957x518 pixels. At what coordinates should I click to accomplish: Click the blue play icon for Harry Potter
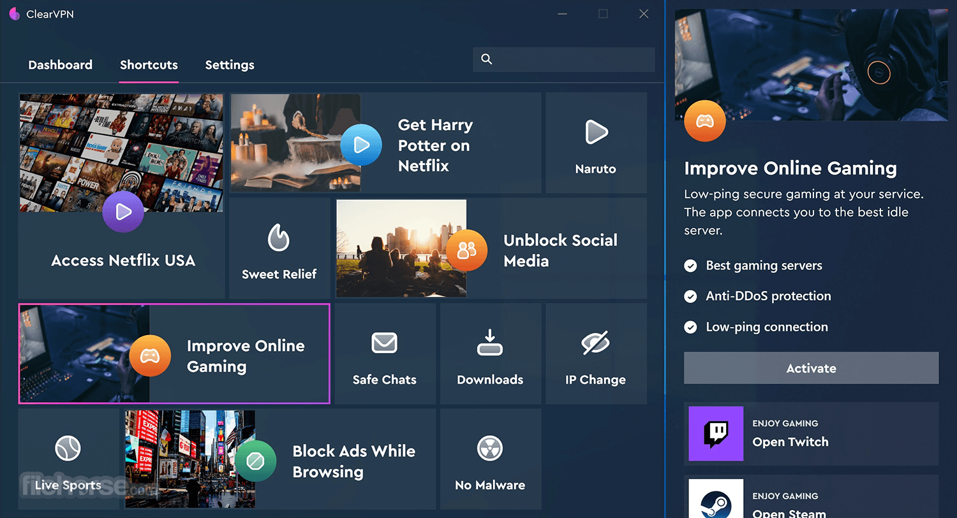pyautogui.click(x=361, y=145)
